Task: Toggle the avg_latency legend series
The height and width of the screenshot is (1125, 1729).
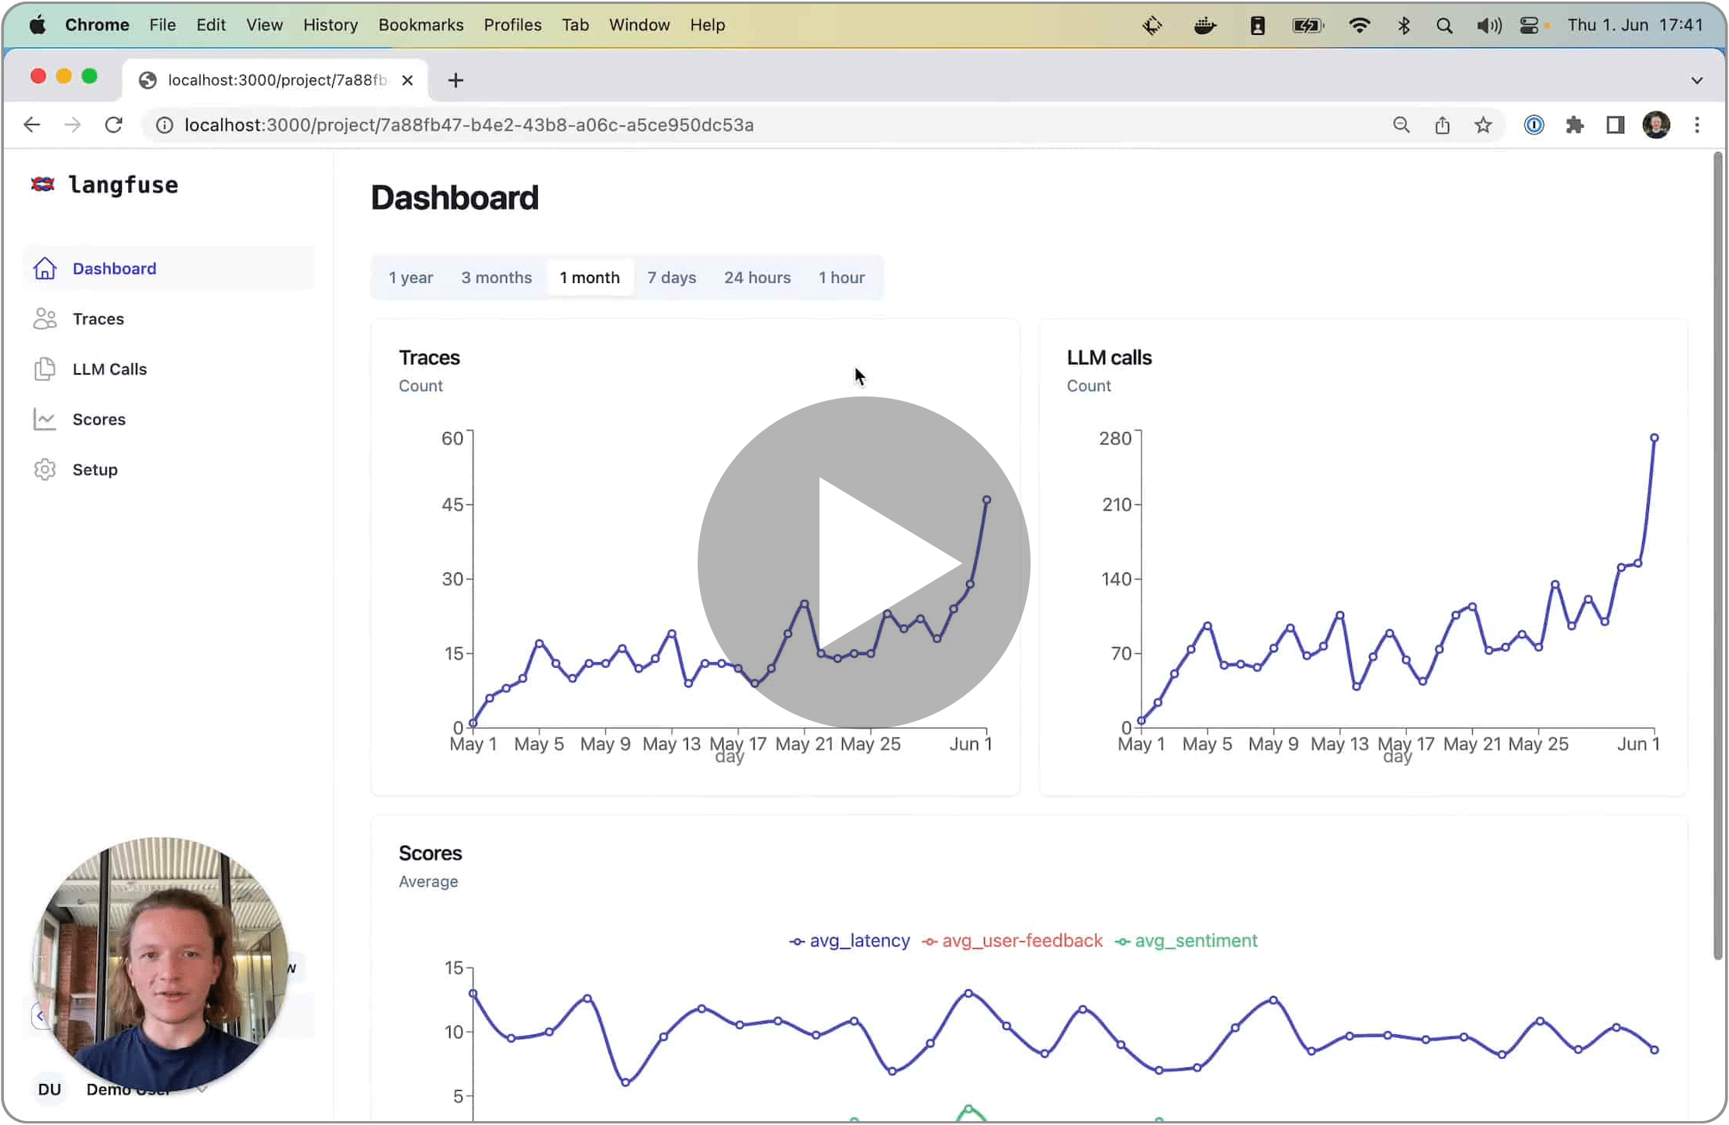Action: [x=850, y=941]
